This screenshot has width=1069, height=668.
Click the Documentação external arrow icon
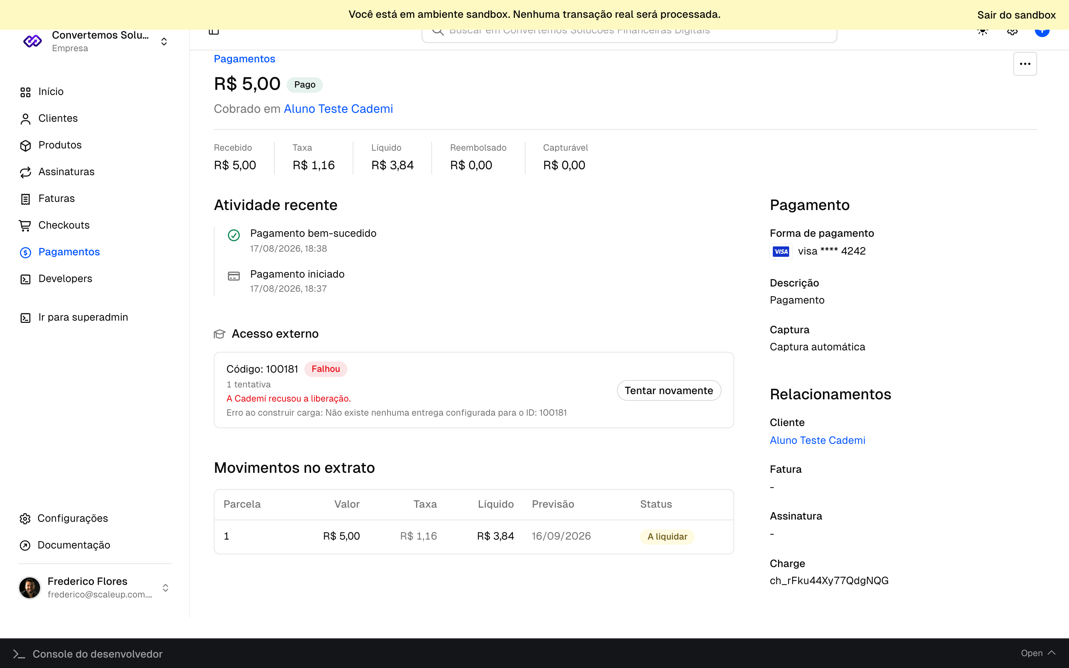click(25, 546)
